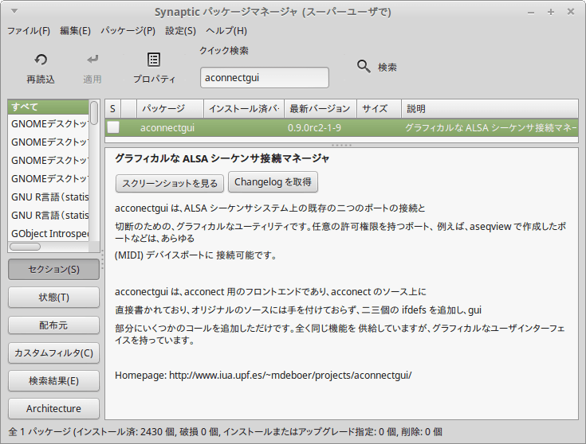Click the Changelog を取得 button
This screenshot has height=444, width=586.
pos(273,182)
